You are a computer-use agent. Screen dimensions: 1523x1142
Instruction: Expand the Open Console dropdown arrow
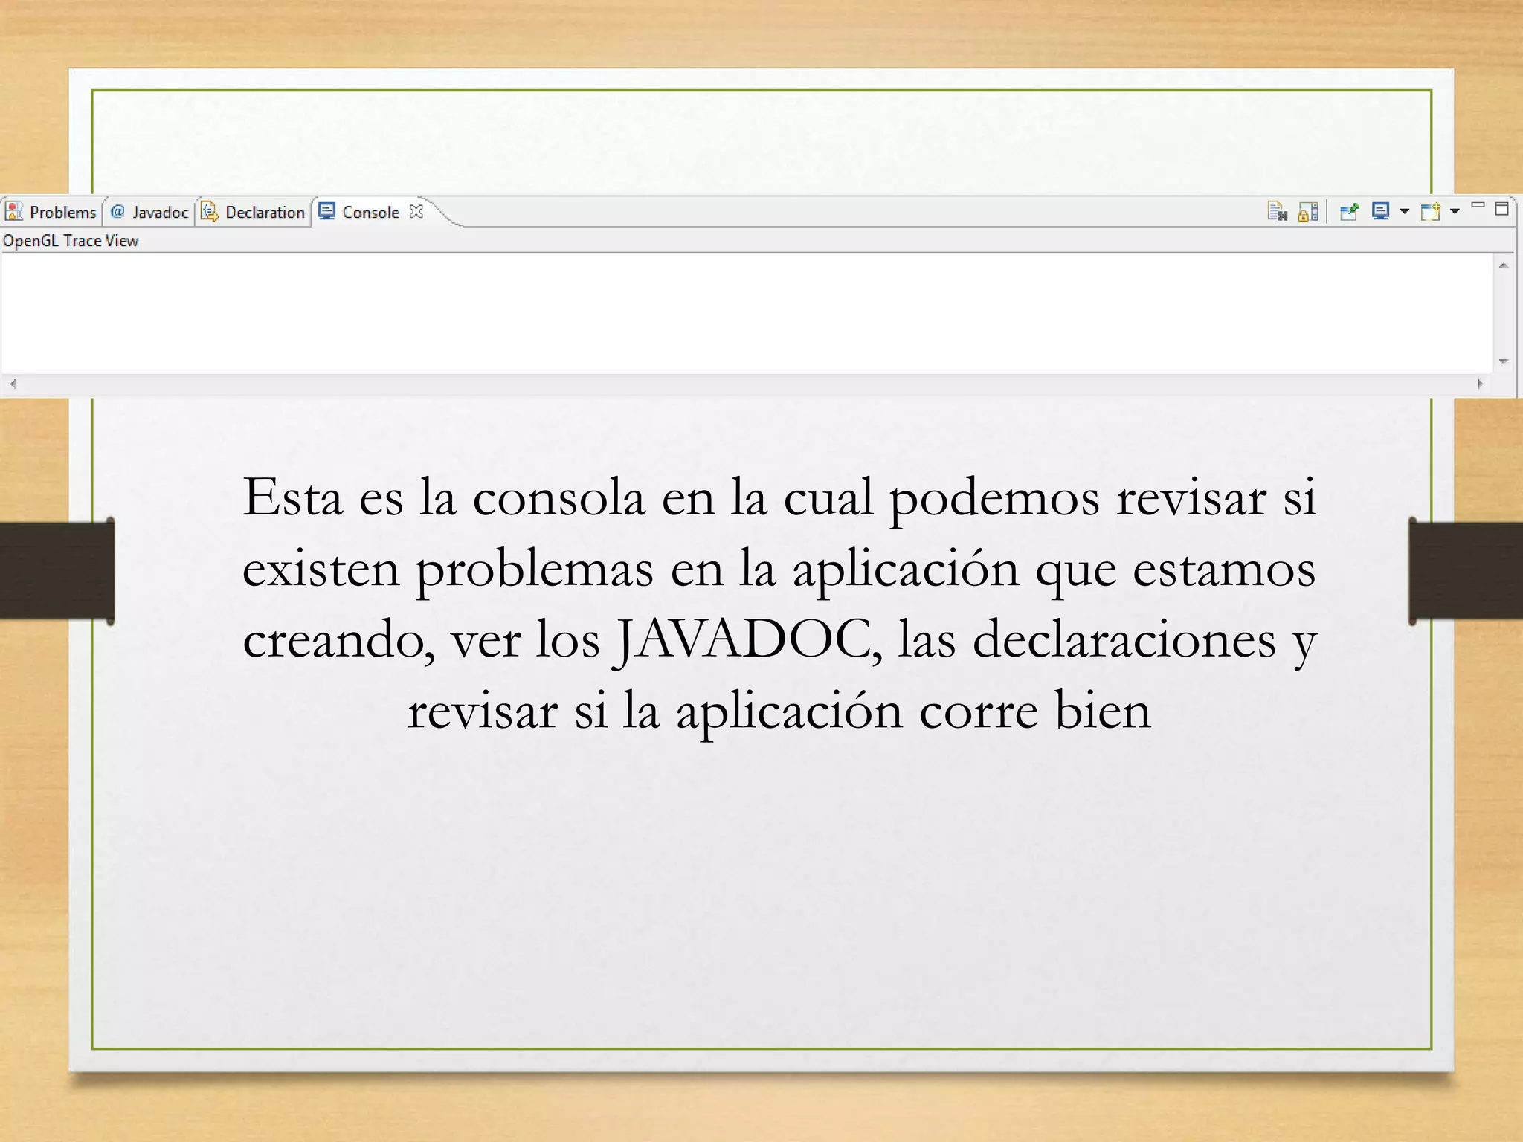coord(1455,212)
